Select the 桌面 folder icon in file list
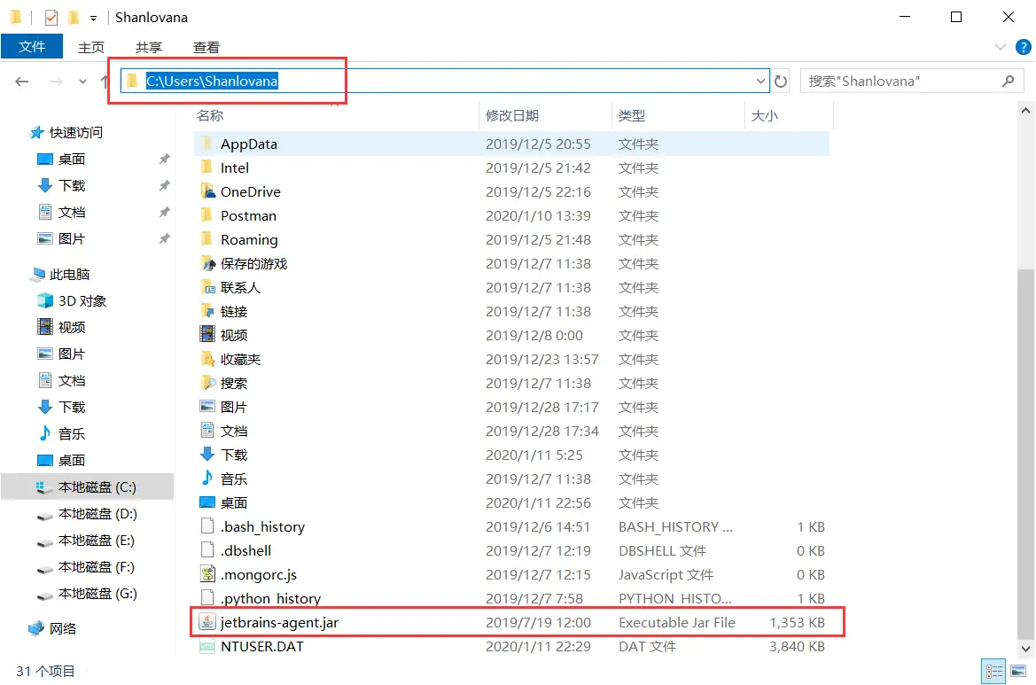The height and width of the screenshot is (685, 1036). coord(207,502)
